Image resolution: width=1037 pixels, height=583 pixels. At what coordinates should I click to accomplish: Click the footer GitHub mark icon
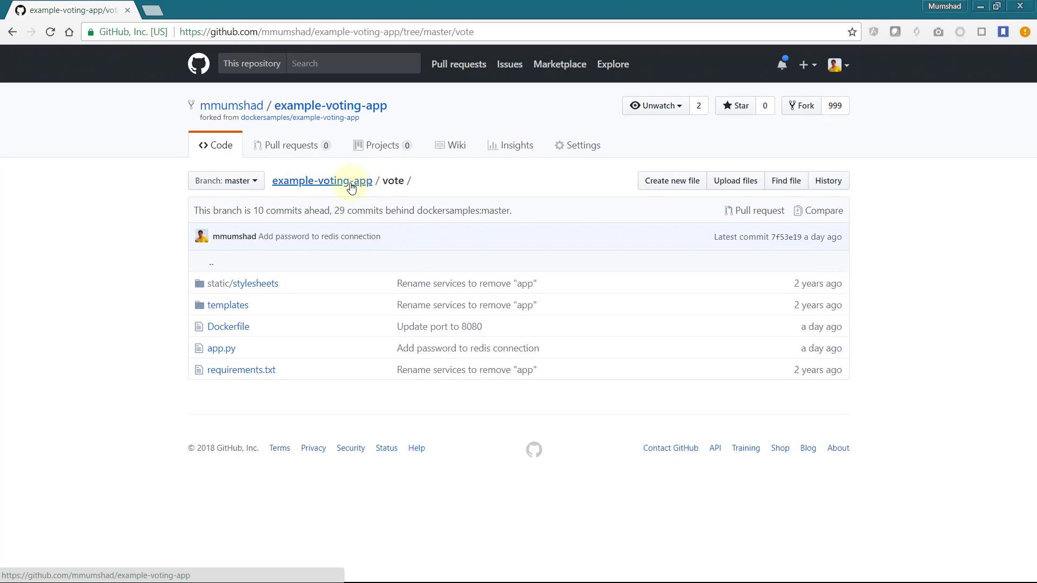534,449
